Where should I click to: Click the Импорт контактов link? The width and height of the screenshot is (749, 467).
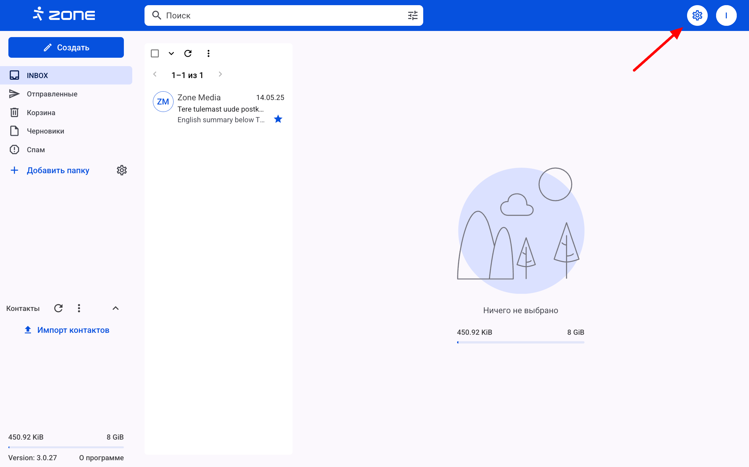73,330
